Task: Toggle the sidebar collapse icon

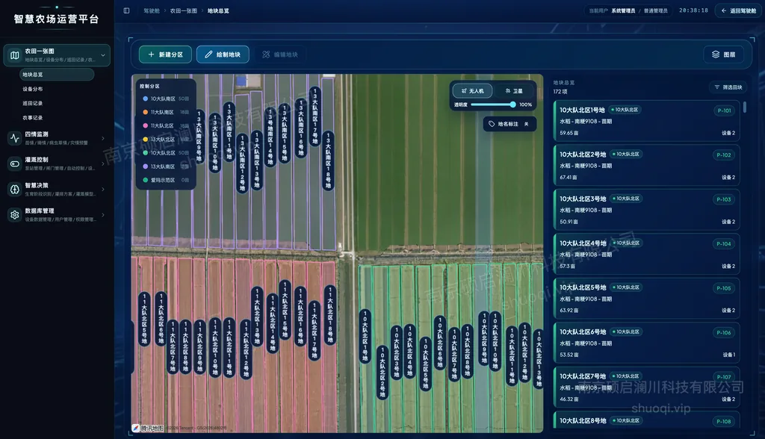Action: (x=126, y=10)
